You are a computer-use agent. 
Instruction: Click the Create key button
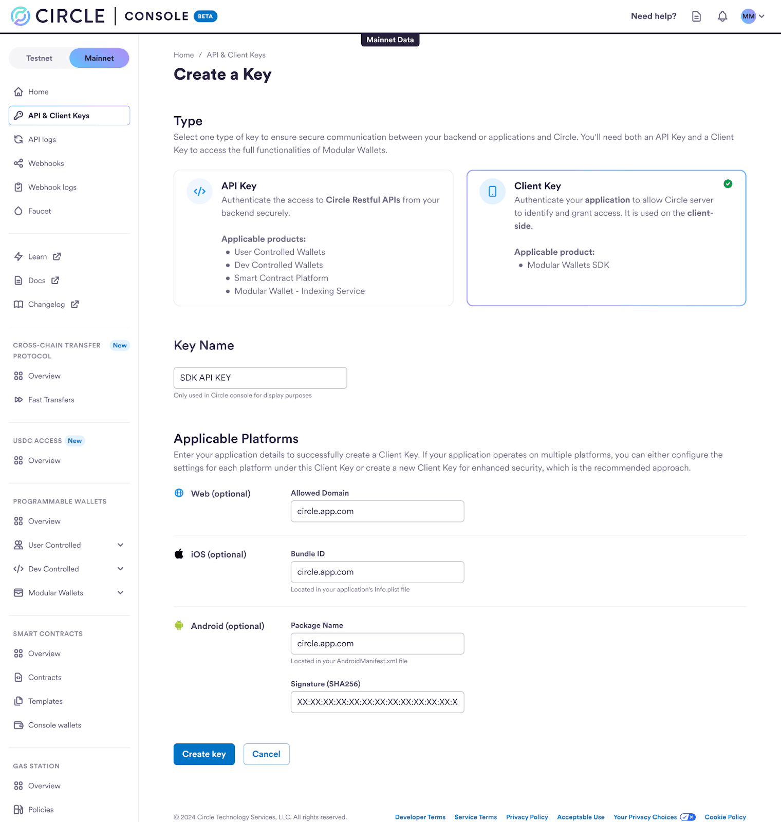click(204, 754)
